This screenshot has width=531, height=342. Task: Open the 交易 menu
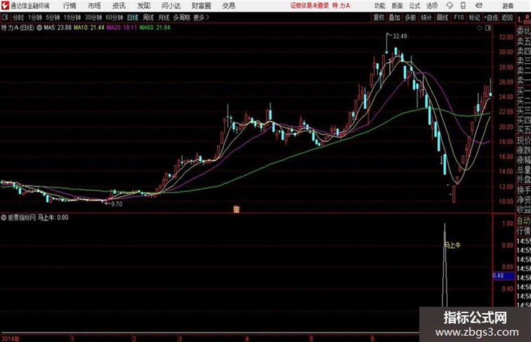(229, 6)
